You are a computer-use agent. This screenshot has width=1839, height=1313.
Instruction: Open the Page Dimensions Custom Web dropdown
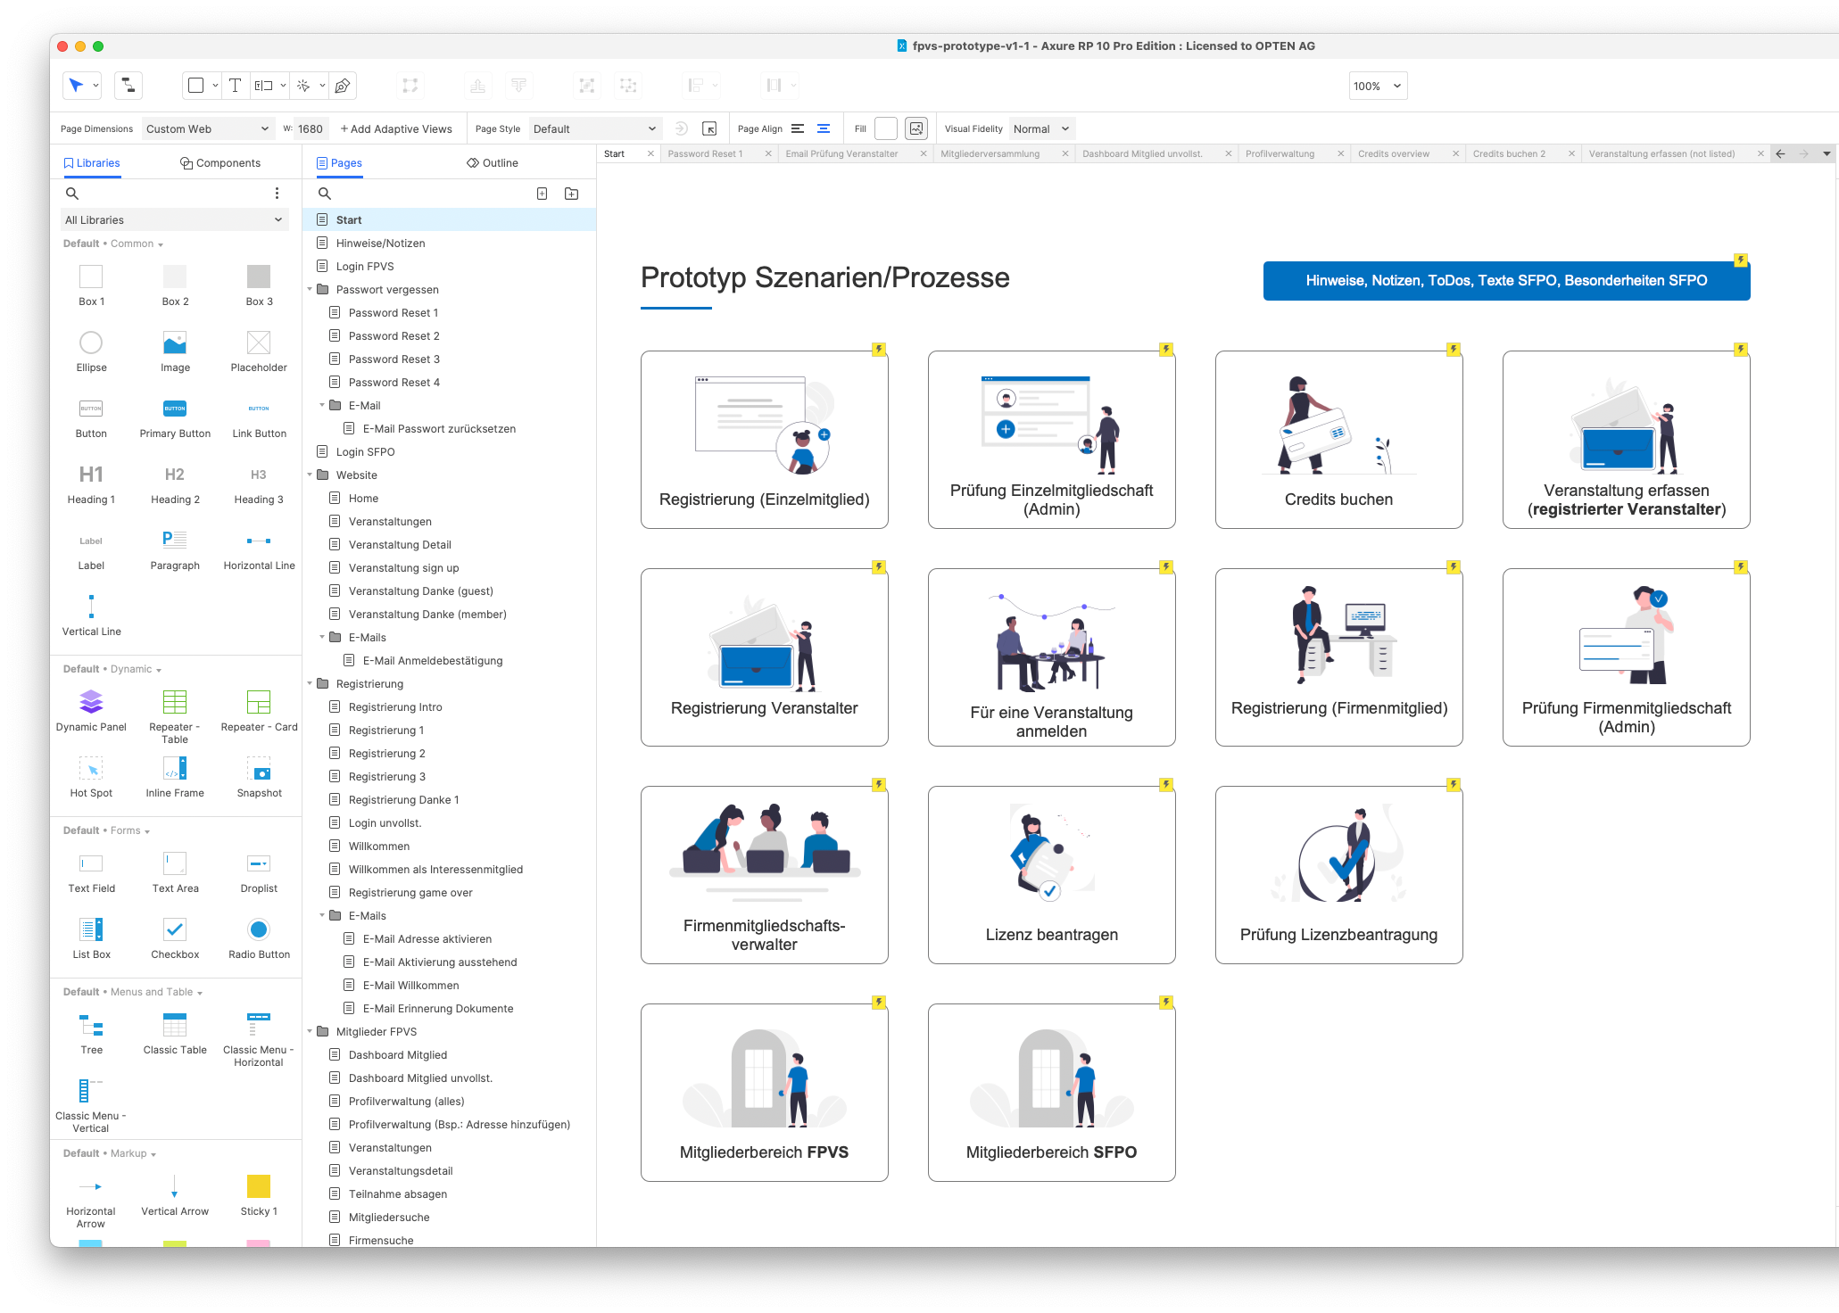pos(207,128)
